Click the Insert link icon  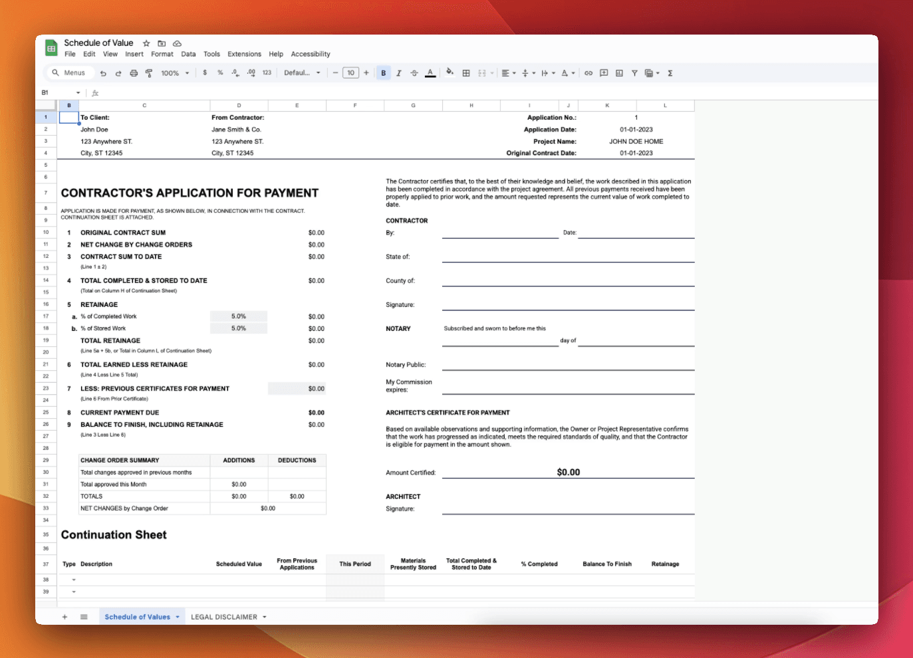click(588, 73)
